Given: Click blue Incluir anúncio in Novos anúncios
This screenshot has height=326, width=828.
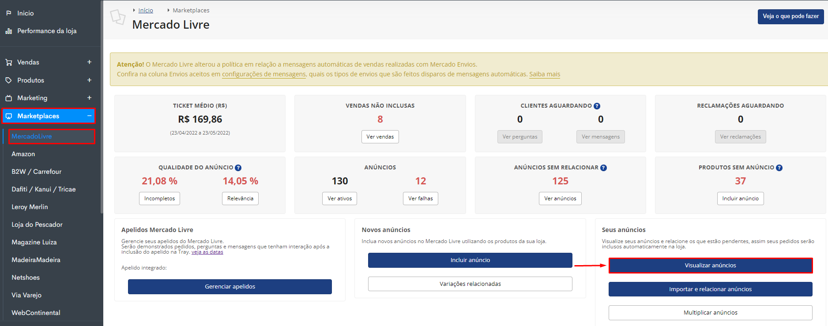Looking at the screenshot, I should (x=470, y=260).
